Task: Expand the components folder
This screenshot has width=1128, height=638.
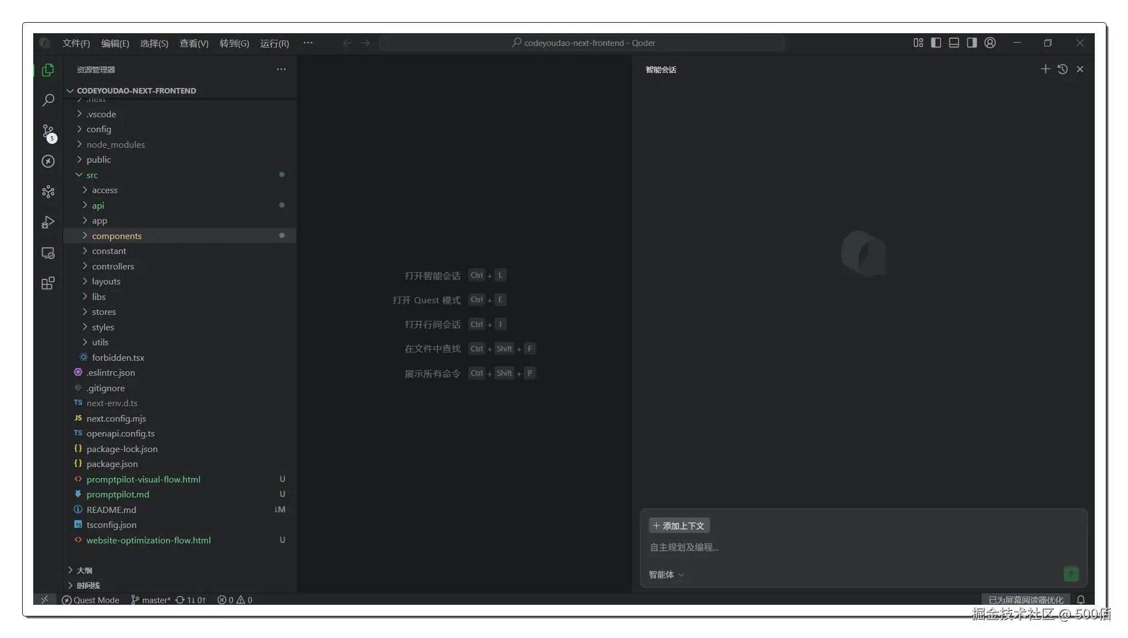Action: [116, 236]
